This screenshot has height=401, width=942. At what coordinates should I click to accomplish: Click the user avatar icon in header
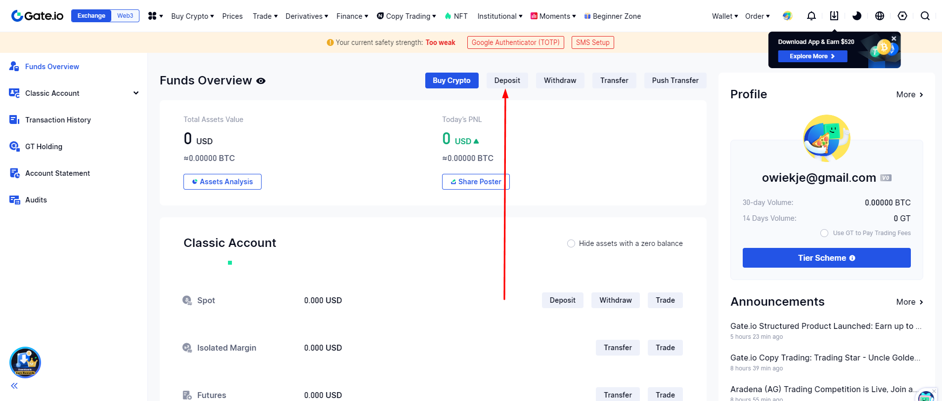click(787, 16)
